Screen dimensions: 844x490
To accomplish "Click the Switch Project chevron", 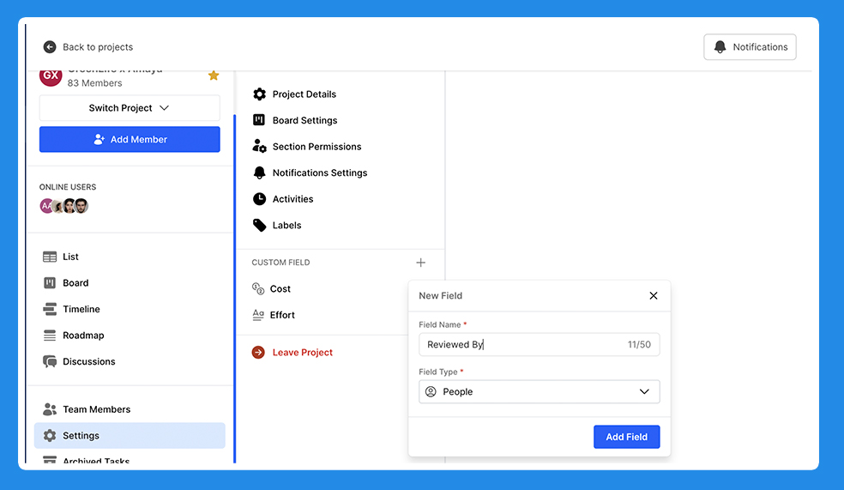I will (x=164, y=107).
